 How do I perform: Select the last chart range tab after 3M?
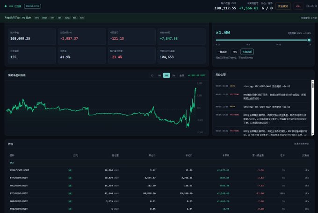[181, 76]
